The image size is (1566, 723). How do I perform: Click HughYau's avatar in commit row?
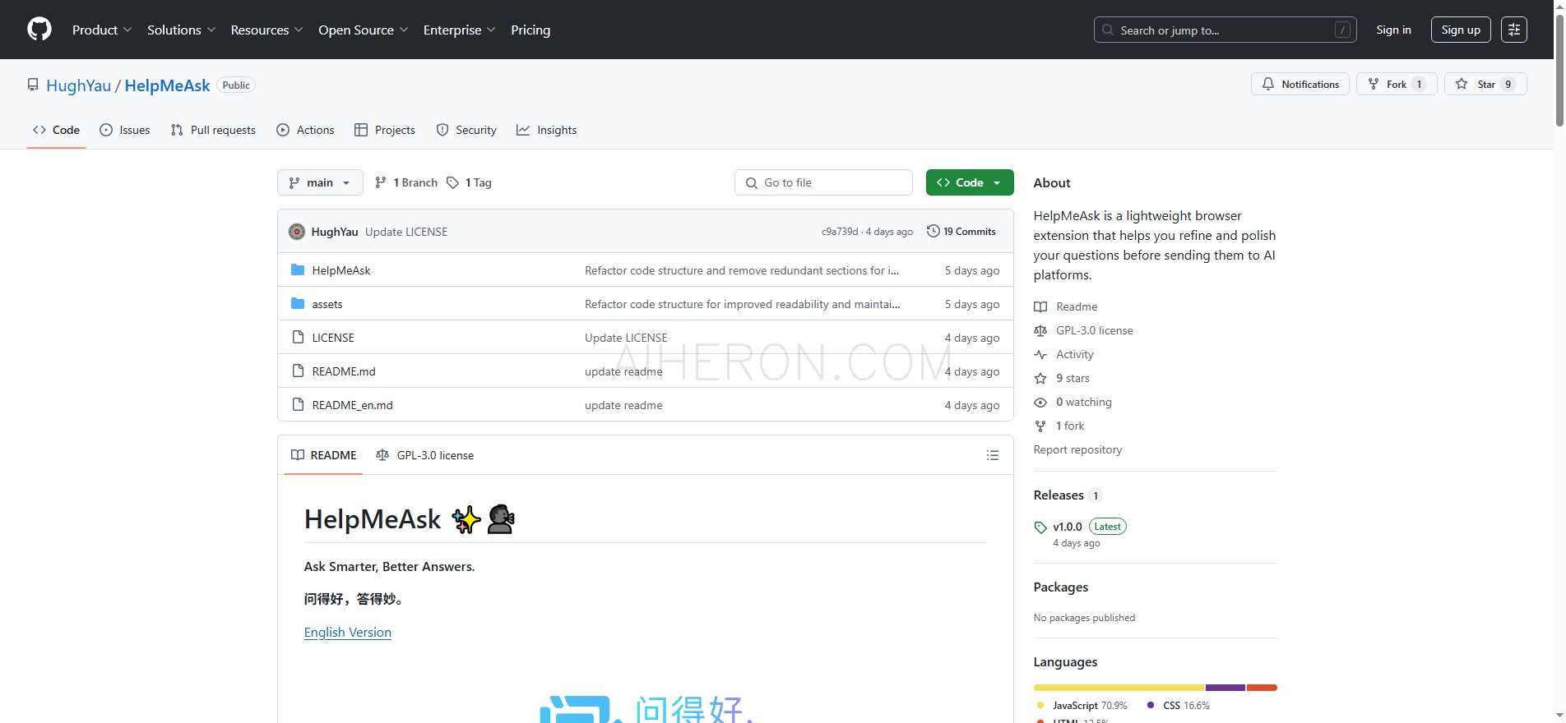tap(297, 232)
